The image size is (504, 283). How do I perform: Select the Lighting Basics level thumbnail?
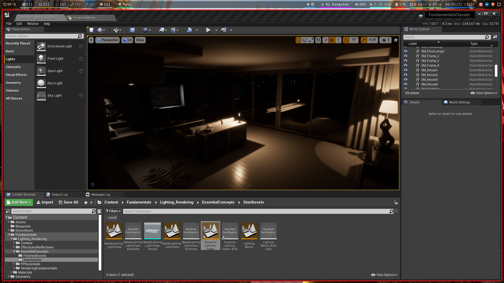[x=249, y=231]
